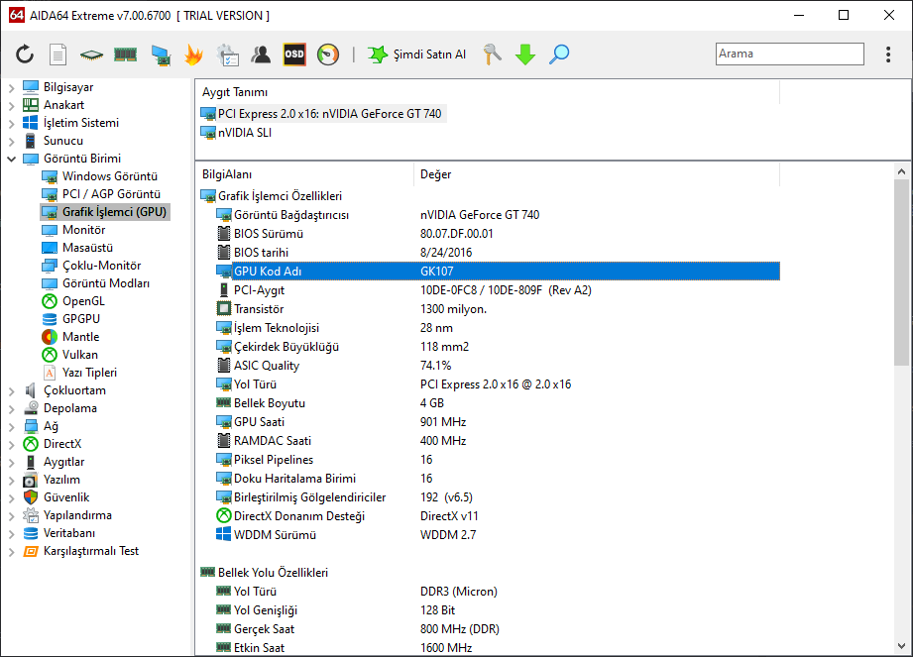Select Grafik İşlemci (GPU) tree item
Image resolution: width=913 pixels, height=657 pixels.
[105, 212]
